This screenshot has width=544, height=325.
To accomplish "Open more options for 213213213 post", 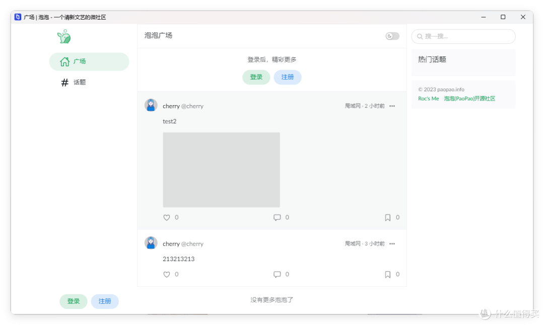I will (x=392, y=243).
